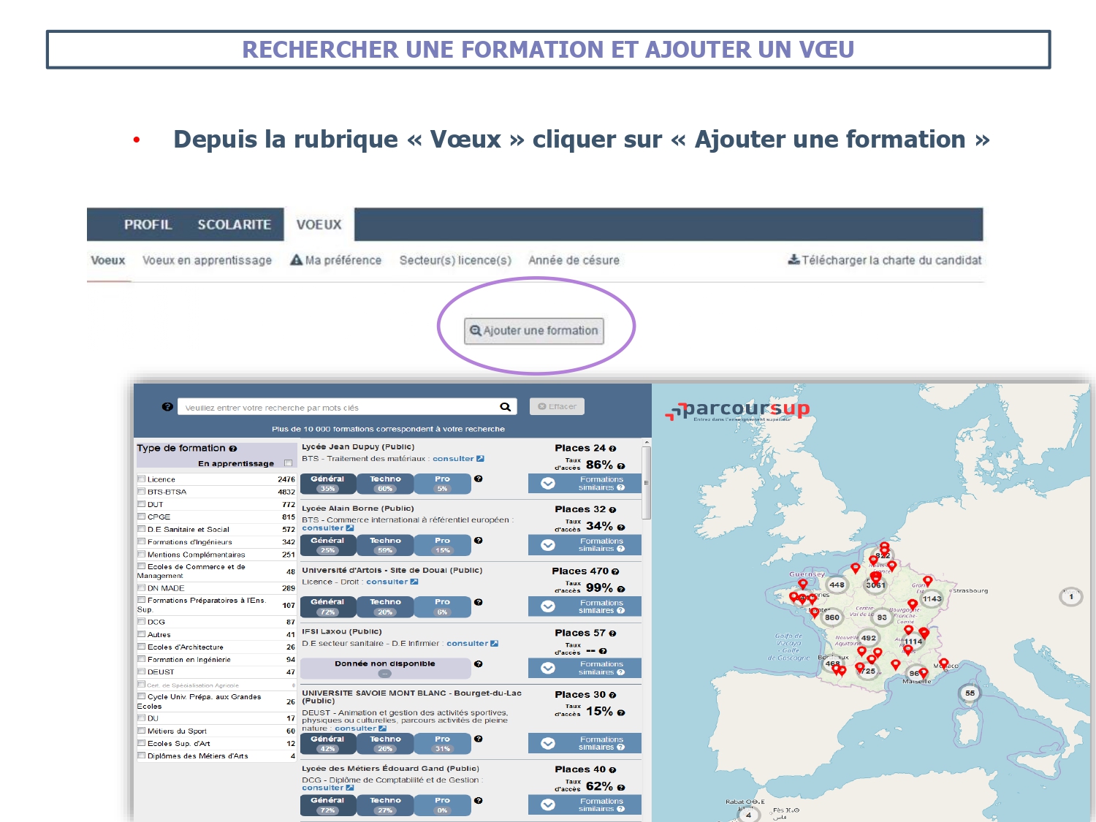Click the 1143 cluster marker on map

tap(932, 599)
